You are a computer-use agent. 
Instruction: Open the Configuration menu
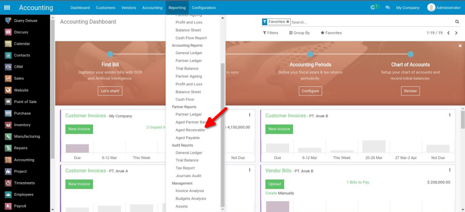(204, 8)
